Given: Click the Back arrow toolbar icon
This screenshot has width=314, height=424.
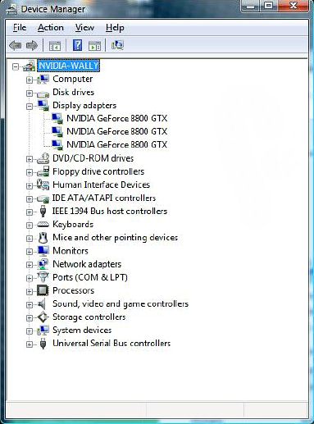Looking at the screenshot, I should [16, 45].
